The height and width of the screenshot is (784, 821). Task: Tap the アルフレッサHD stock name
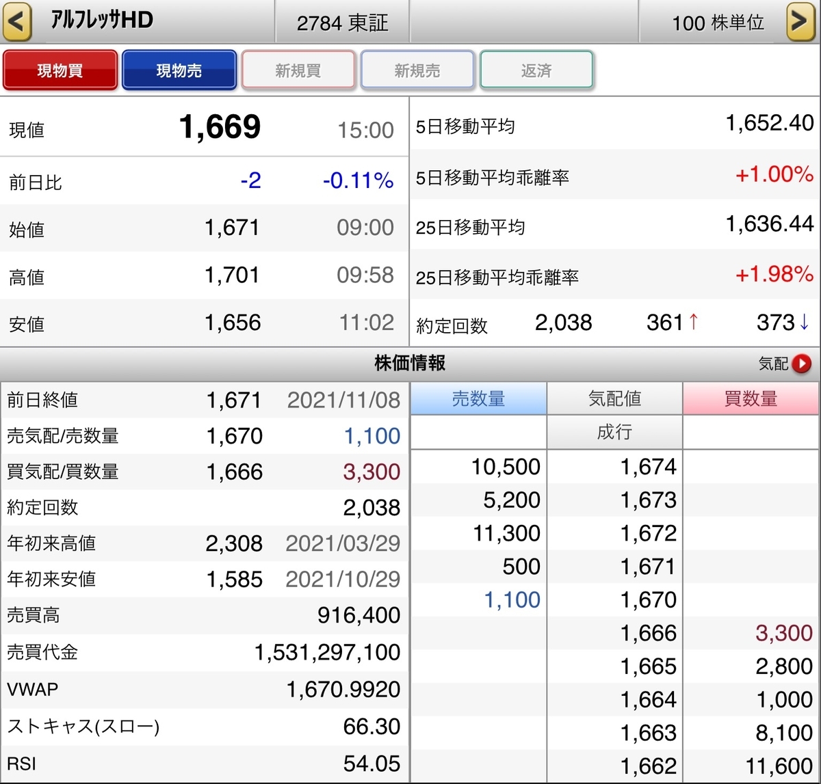102,21
